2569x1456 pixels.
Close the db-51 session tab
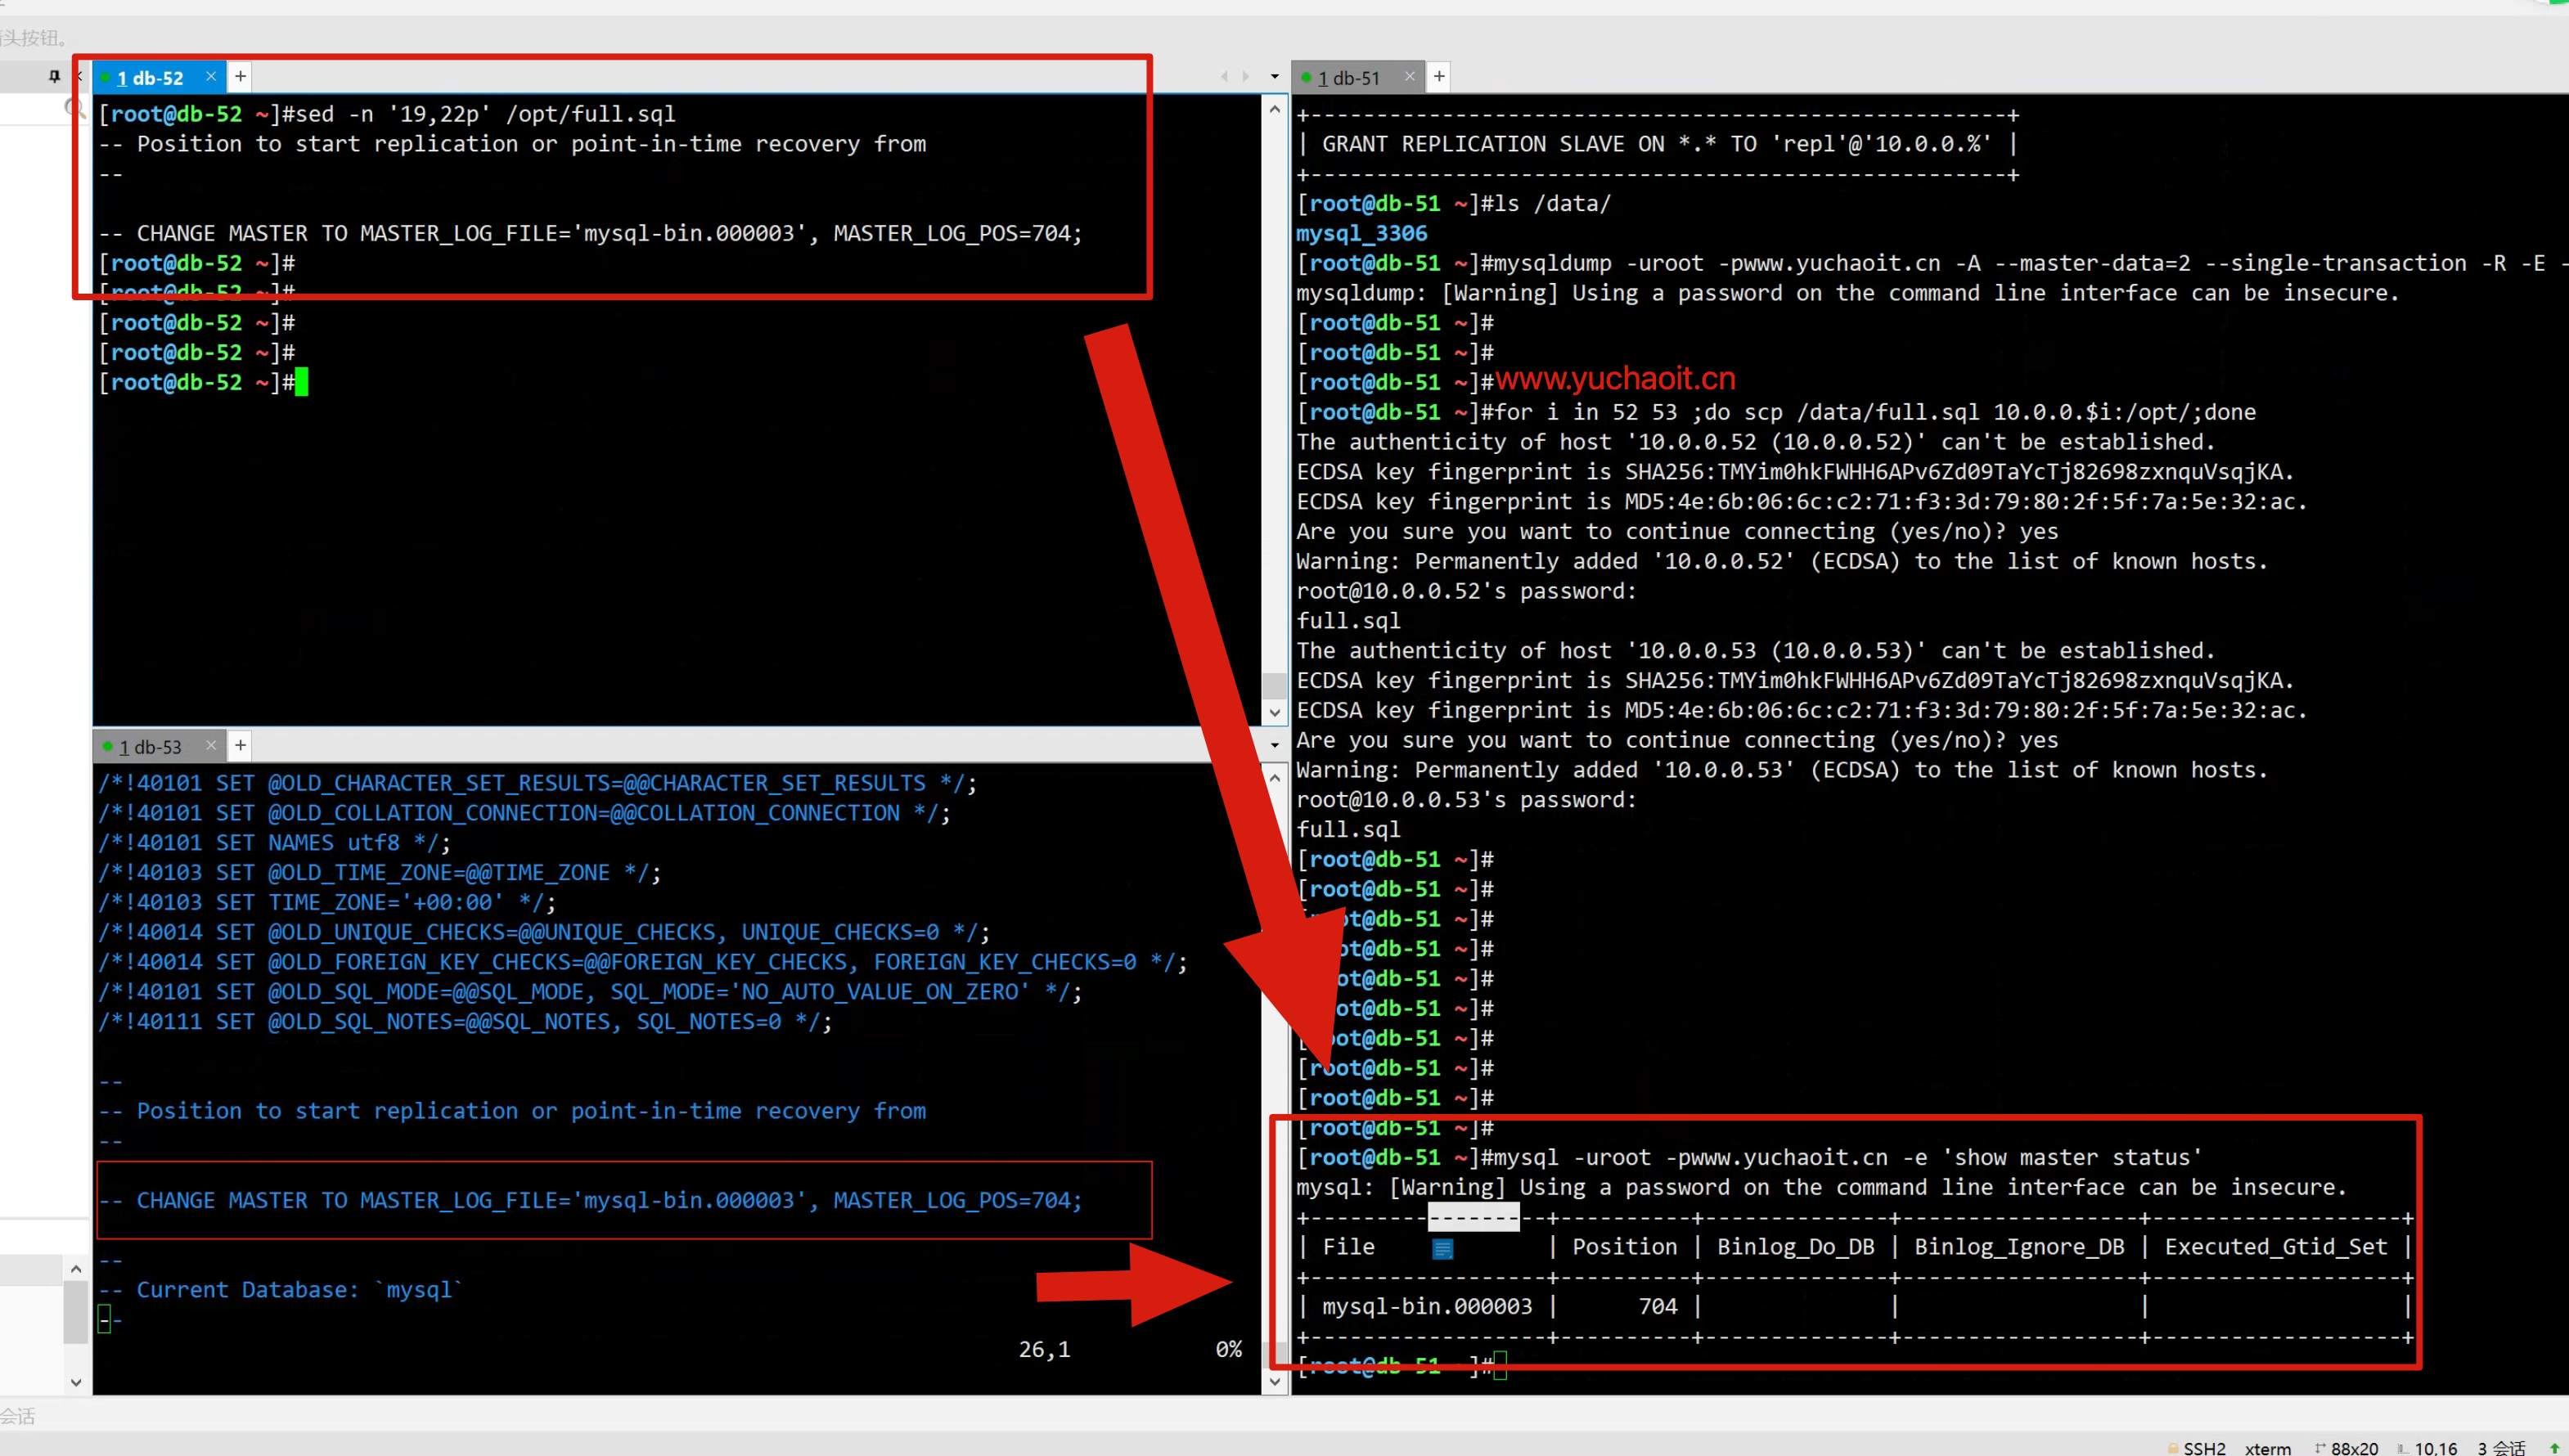coord(1409,77)
